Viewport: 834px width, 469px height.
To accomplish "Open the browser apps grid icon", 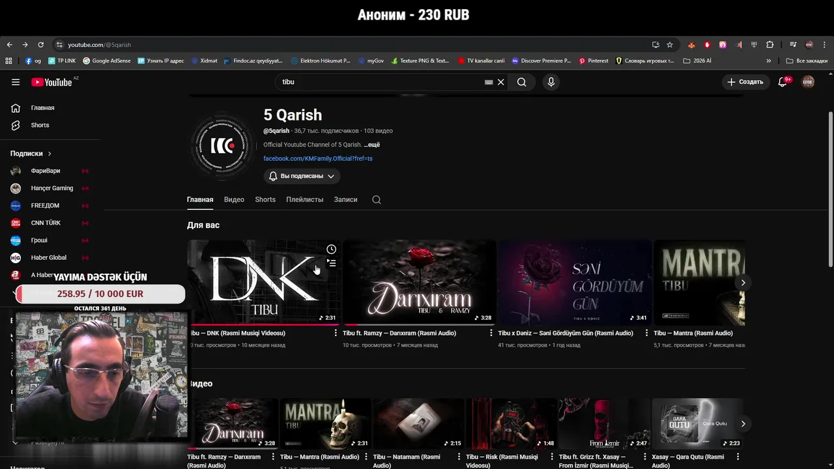I will point(8,61).
